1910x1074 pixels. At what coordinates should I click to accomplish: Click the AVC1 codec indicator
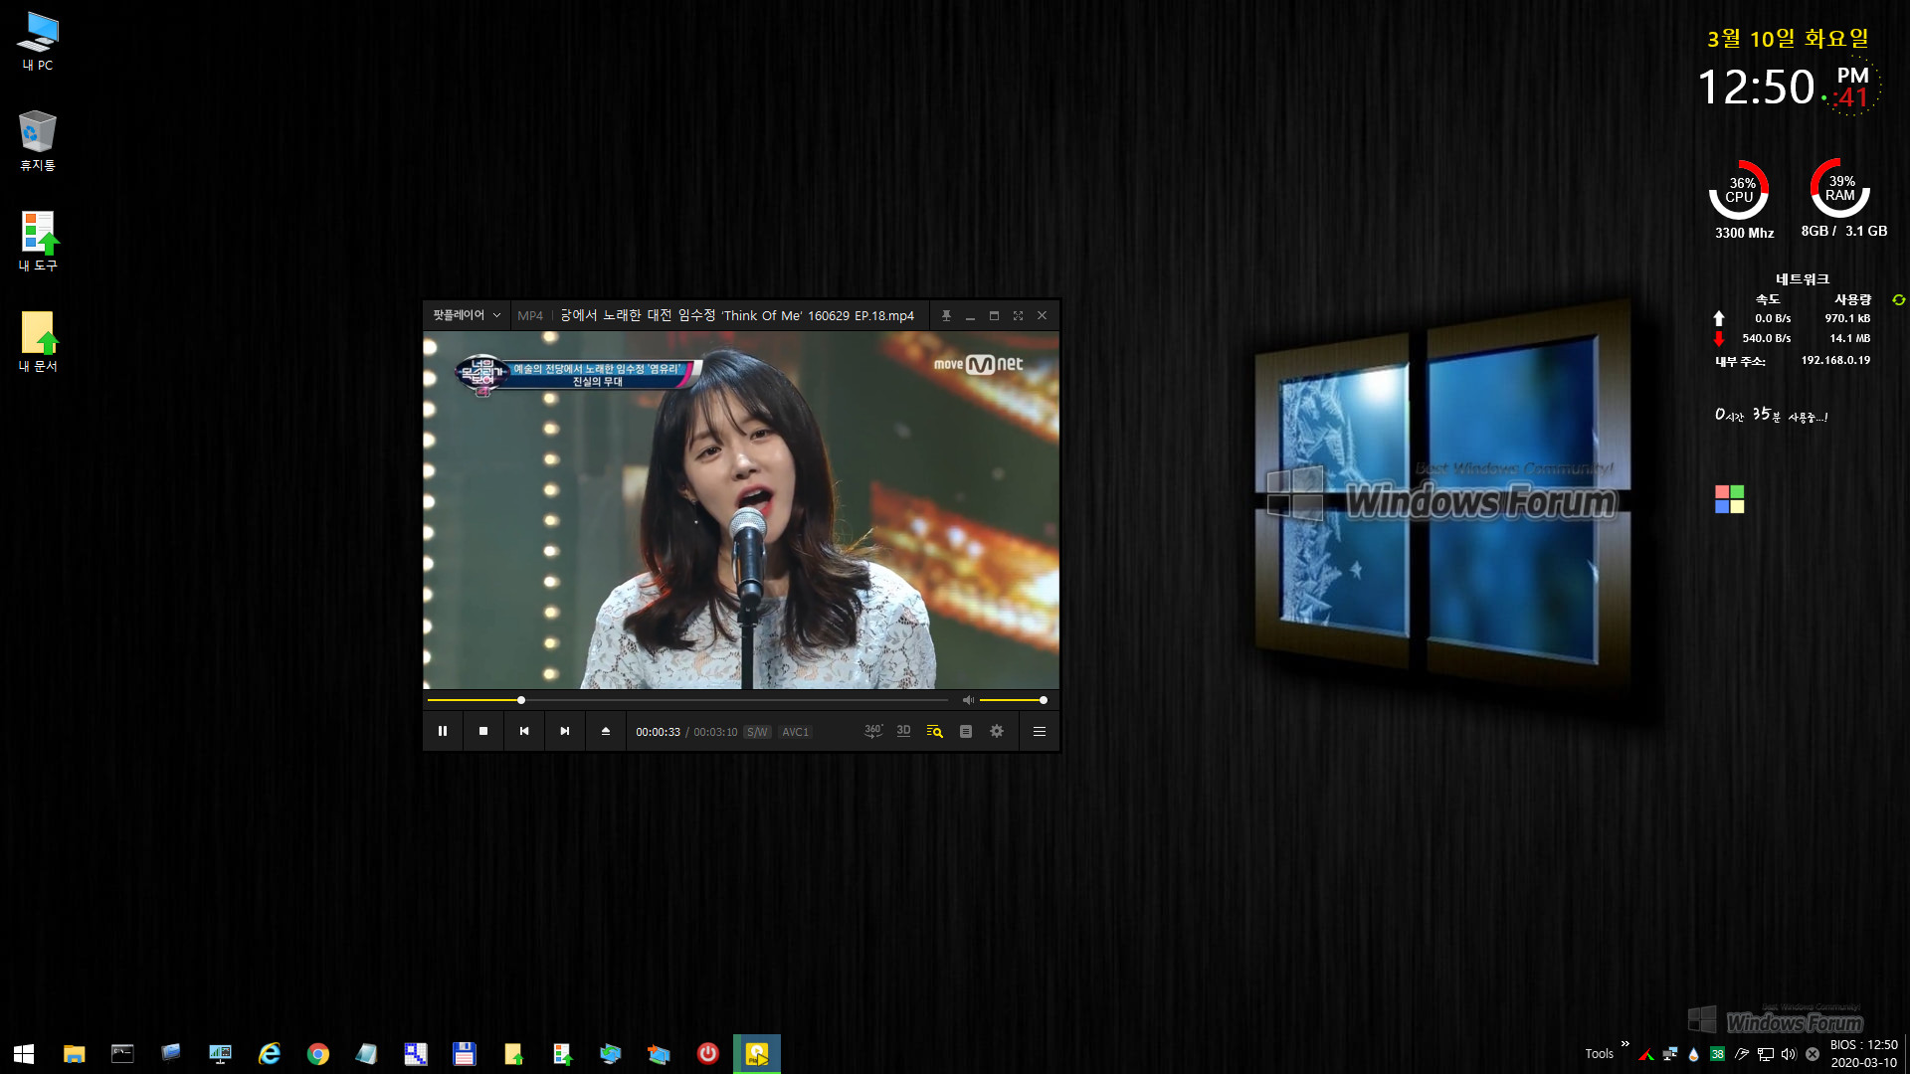[x=795, y=732]
